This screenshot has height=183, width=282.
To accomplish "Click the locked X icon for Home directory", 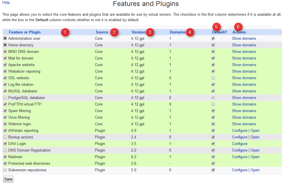I will tap(5, 45).
